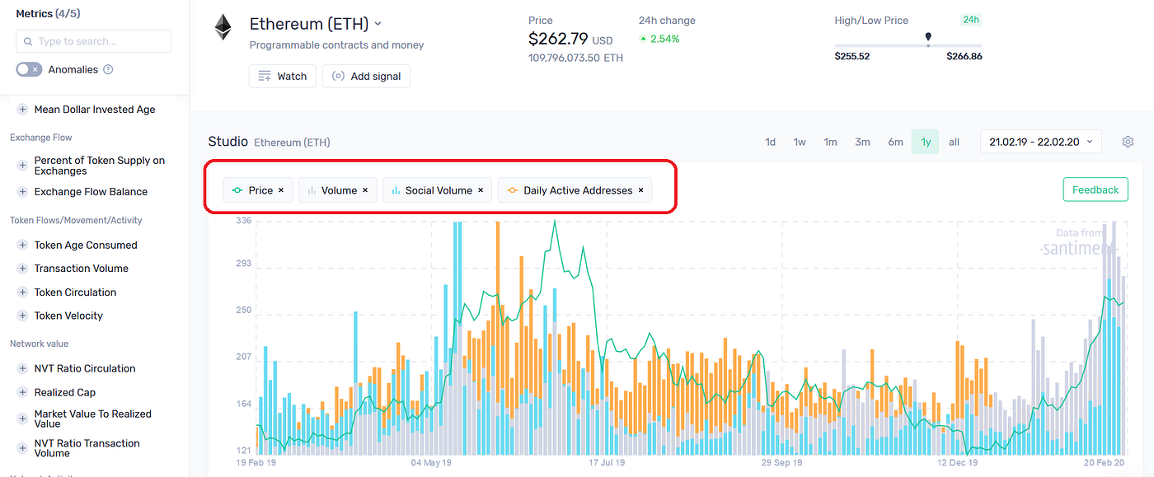Screen dimensions: 1154x477
Task: Select the 1d time range
Action: point(770,142)
